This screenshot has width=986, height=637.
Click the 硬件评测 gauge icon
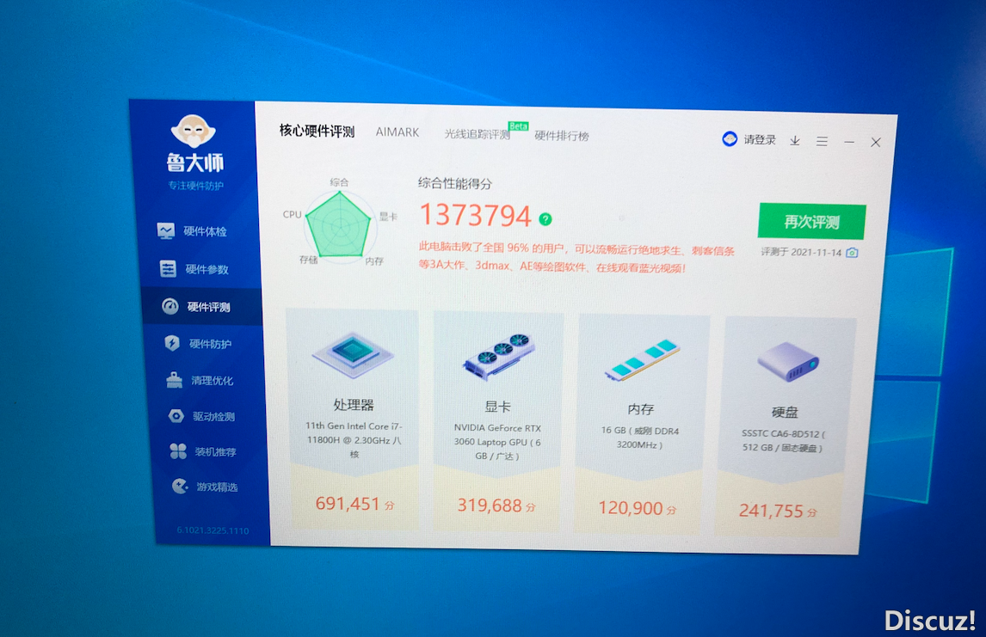(169, 306)
